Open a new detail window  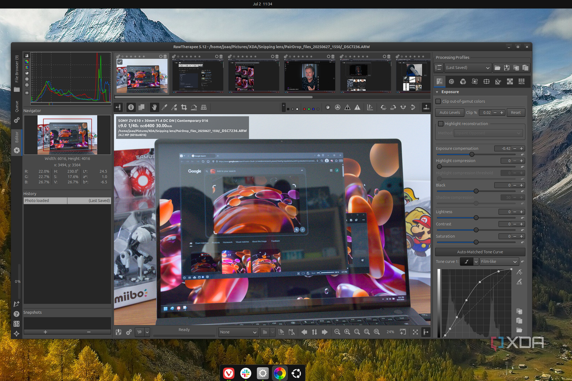point(403,332)
